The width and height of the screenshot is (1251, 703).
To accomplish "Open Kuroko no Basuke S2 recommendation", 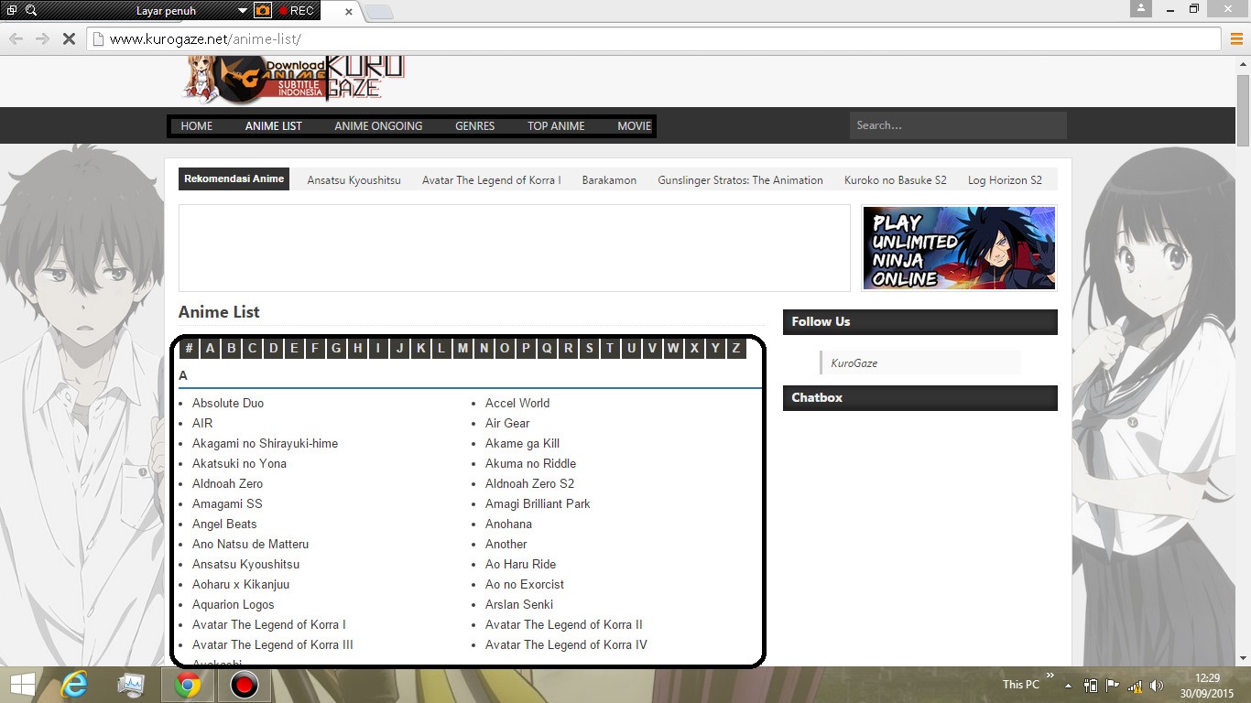I will (896, 180).
